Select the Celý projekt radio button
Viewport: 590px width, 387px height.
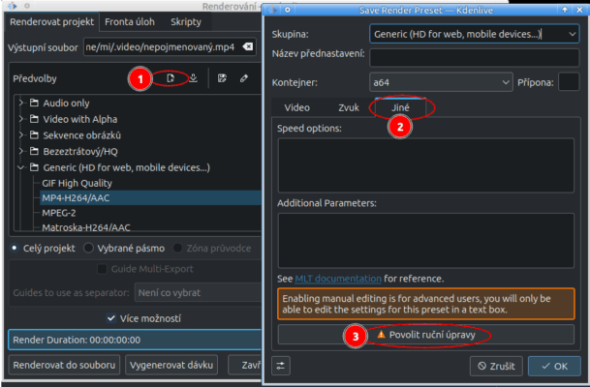(x=14, y=247)
